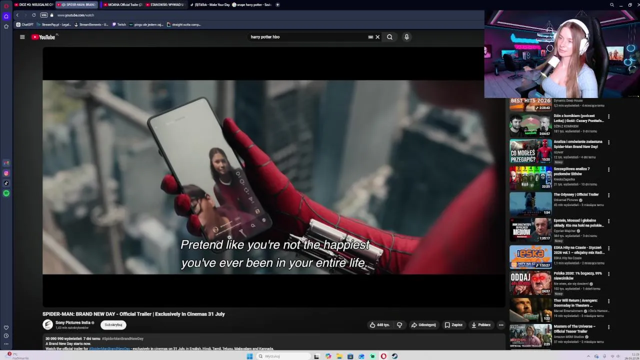Open options for Analiza i omówienie zwiastuna video
Viewport: 640px width, 360px height.
pos(608,142)
